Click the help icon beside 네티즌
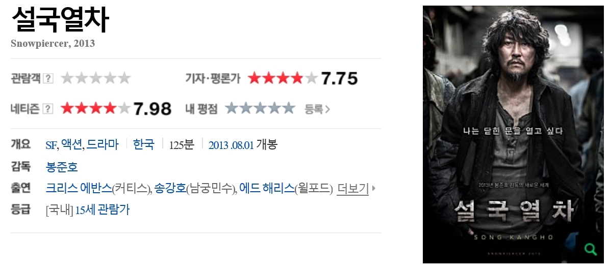 click(47, 109)
